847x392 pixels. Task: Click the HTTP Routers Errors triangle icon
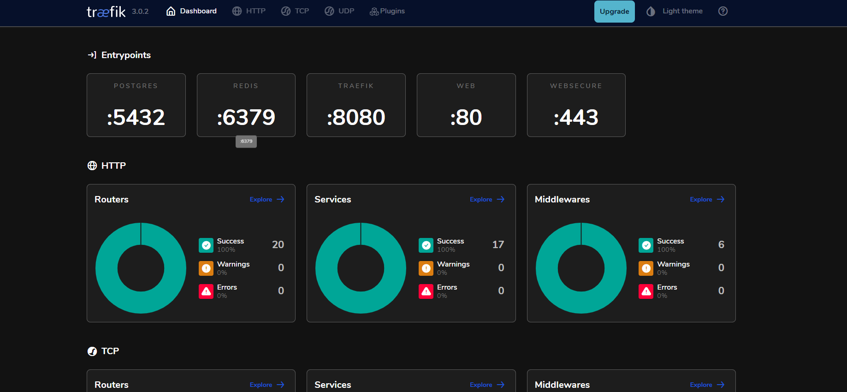pyautogui.click(x=206, y=291)
